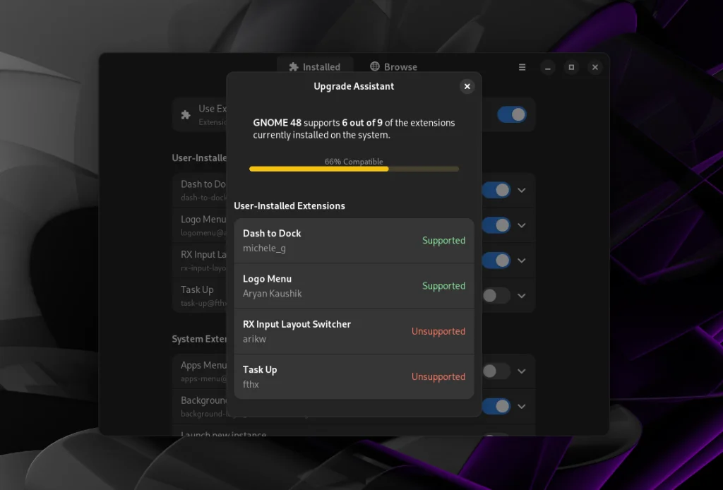The image size is (723, 490).
Task: Click the Unsupported status for Task Up
Action: 438,376
